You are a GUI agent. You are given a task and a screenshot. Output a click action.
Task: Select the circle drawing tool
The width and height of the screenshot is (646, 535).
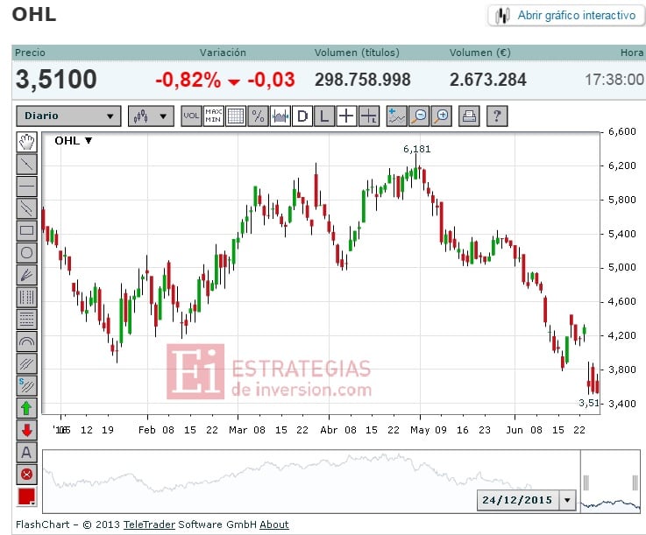pos(27,253)
